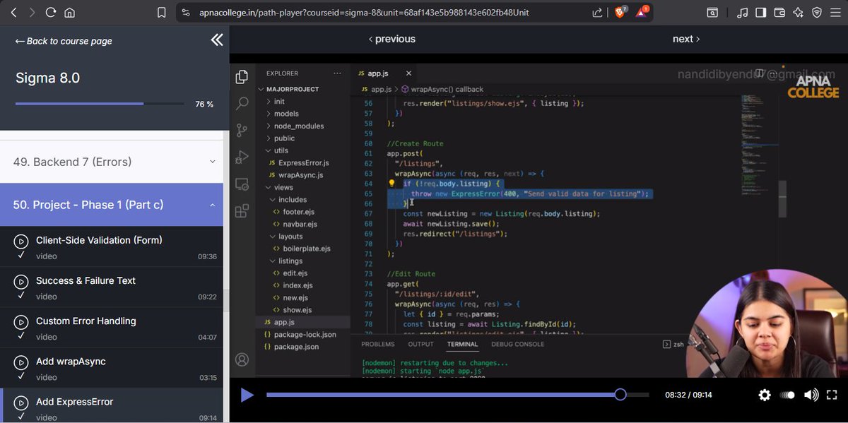848x423 pixels.
Task: Click the Run and Debug activity bar icon
Action: pyautogui.click(x=242, y=157)
